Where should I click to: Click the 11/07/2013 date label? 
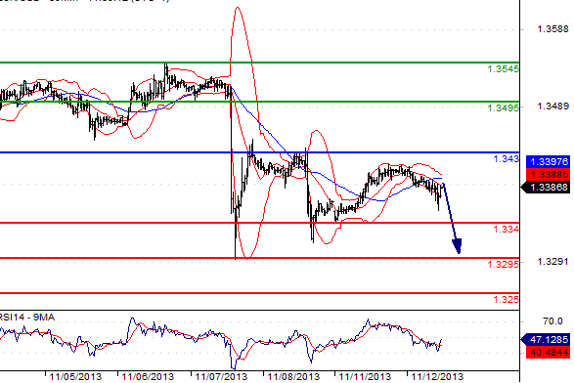point(221,376)
